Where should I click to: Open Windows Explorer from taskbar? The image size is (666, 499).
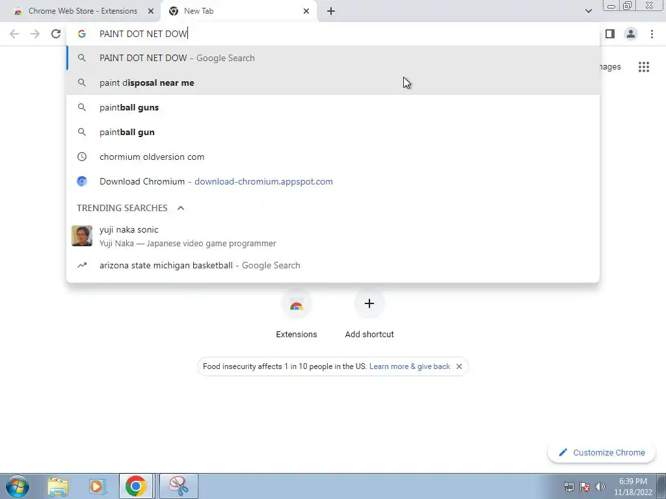click(x=58, y=486)
